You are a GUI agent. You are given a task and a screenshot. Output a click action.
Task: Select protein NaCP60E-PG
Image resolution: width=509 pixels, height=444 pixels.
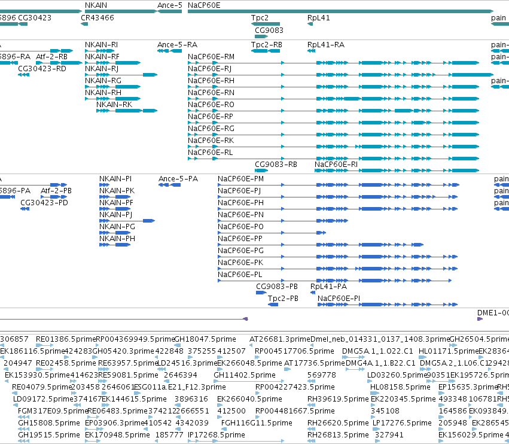(x=240, y=251)
